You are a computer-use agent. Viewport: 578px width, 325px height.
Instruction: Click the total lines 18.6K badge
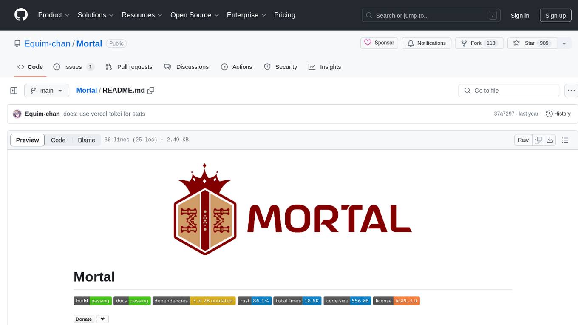(x=297, y=301)
